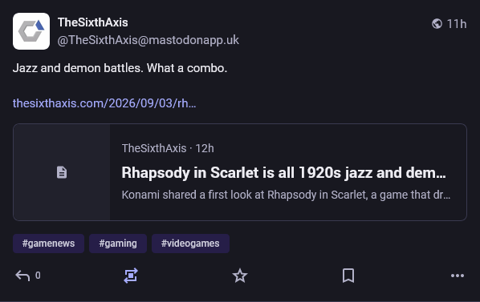Click the 'TheSixthAxis · 12h' card source line
Screen dimensions: 480x302
(x=168, y=148)
